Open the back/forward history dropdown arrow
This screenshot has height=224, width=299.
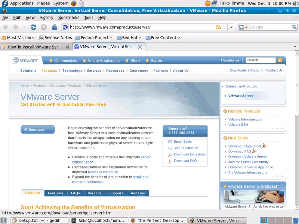click(x=24, y=27)
